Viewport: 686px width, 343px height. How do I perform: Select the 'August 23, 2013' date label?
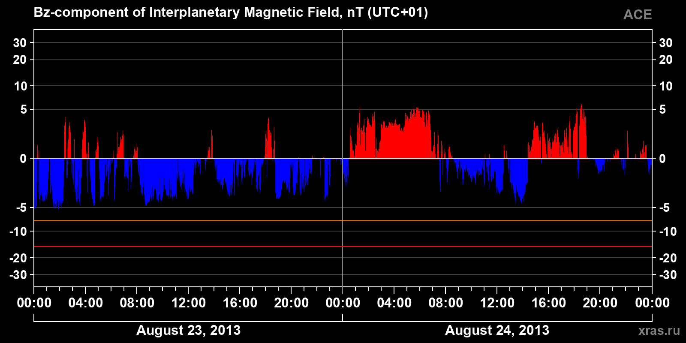pyautogui.click(x=188, y=330)
